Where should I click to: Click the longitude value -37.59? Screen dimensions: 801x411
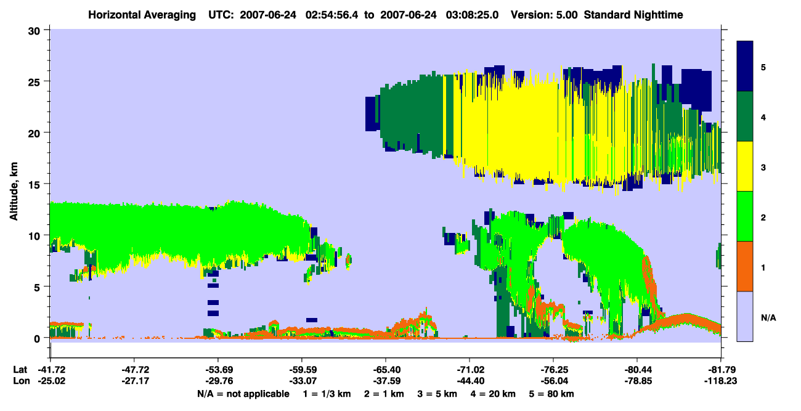pos(385,381)
